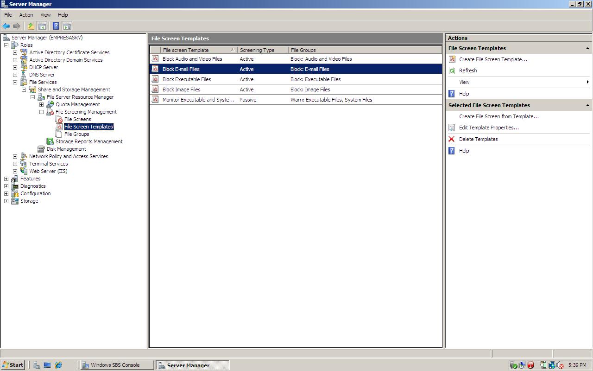Image resolution: width=593 pixels, height=371 pixels.
Task: Click the DHCP Server role icon
Action: tap(24, 67)
